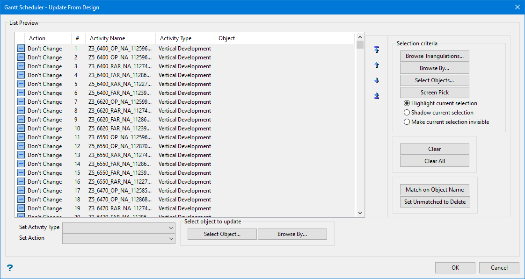Click the Browse Triangulations button
This screenshot has height=279, width=525.
tap(434, 56)
